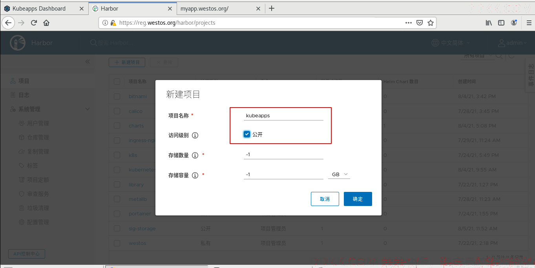Click the Firefox account icon
535x268 pixels.
(x=514, y=23)
